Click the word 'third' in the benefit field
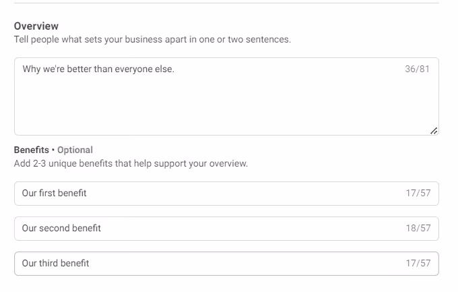Image resolution: width=458 pixels, height=292 pixels. (x=48, y=263)
